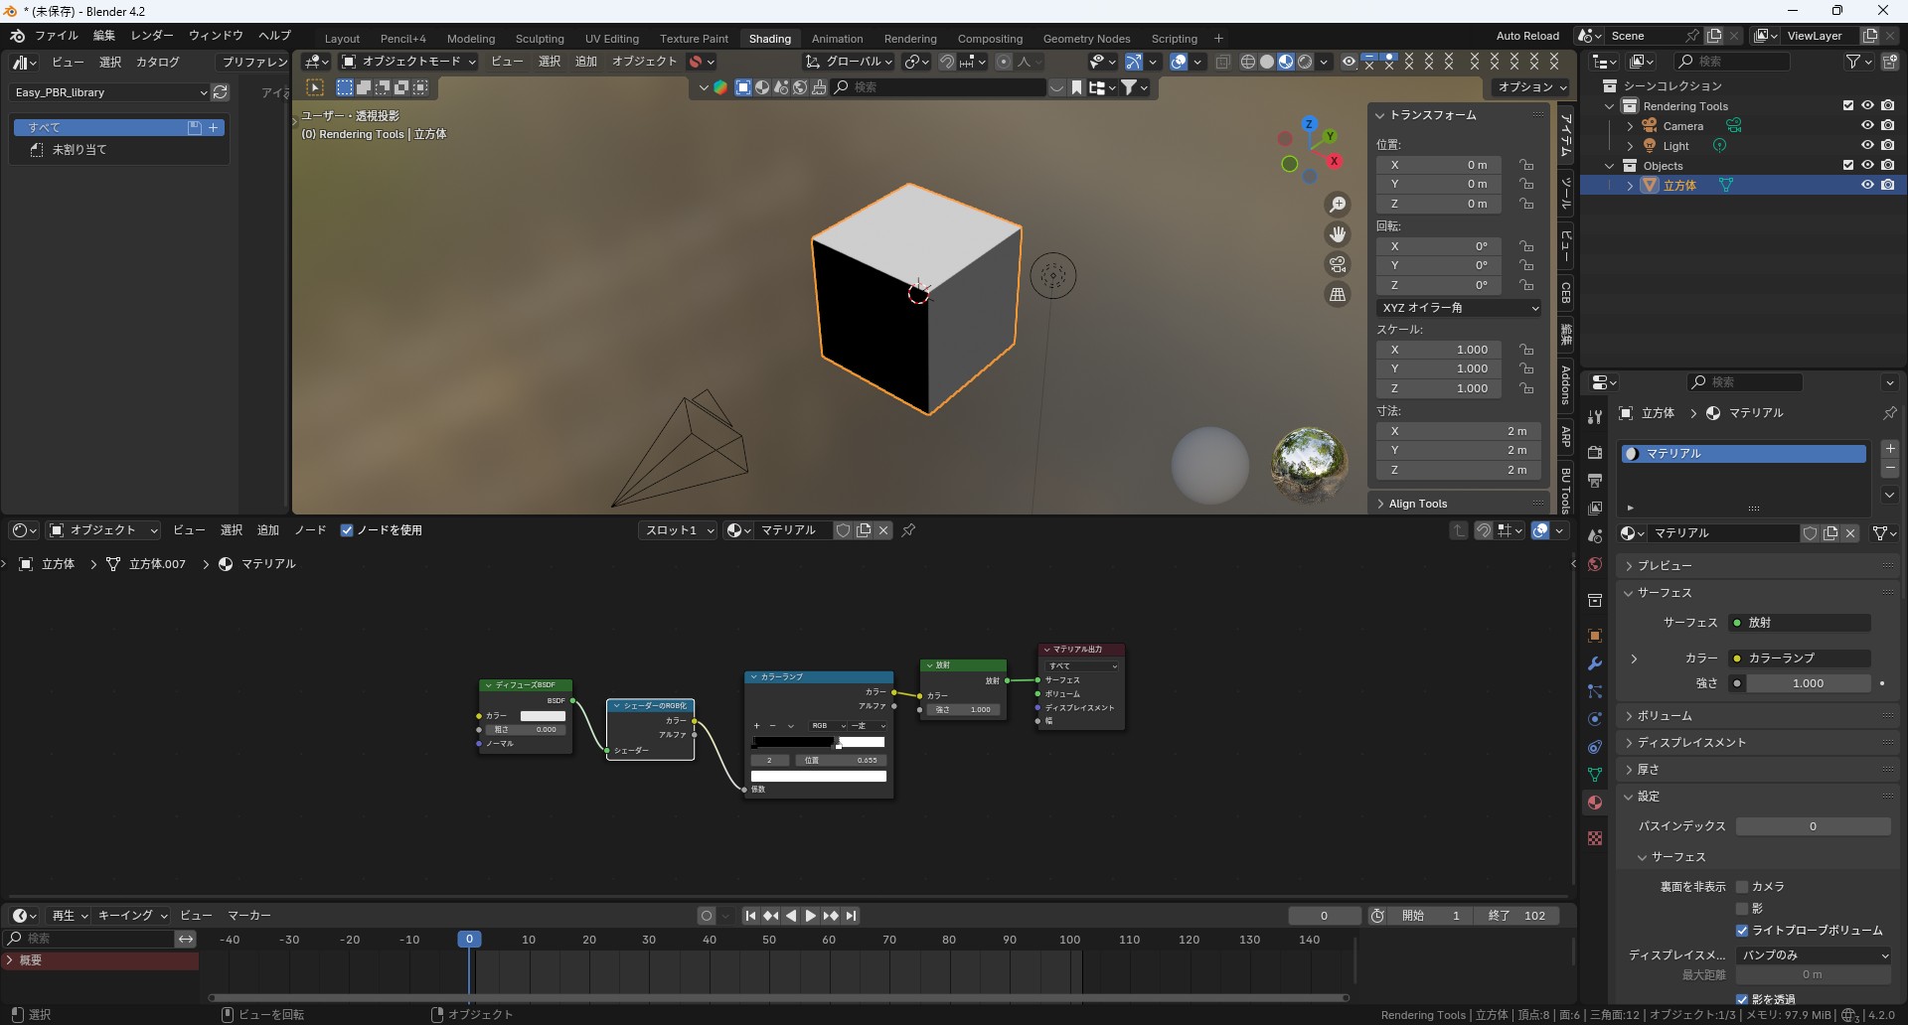This screenshot has height=1025, width=1908.
Task: Click the Auto Reload button
Action: [x=1527, y=36]
